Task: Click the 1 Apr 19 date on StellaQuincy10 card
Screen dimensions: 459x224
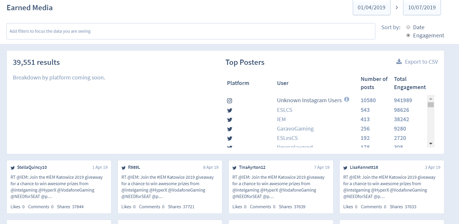Action: 100,167
